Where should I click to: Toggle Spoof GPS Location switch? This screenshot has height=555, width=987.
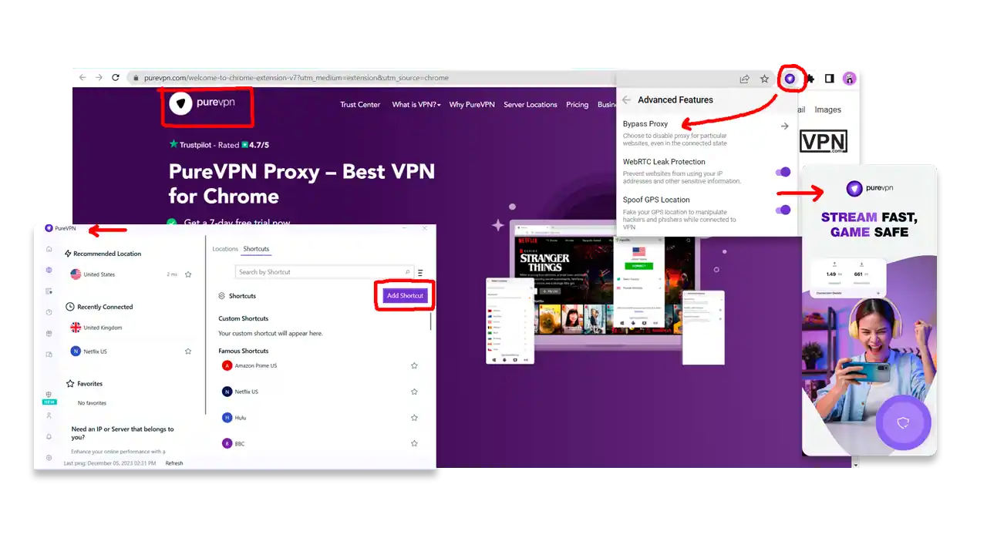[783, 210]
